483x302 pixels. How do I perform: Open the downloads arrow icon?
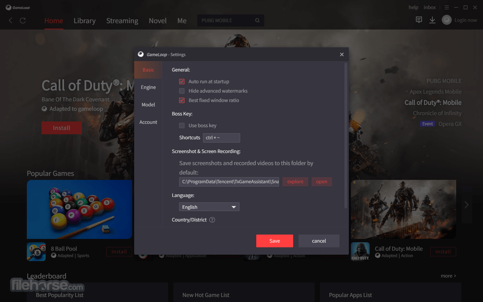432,20
